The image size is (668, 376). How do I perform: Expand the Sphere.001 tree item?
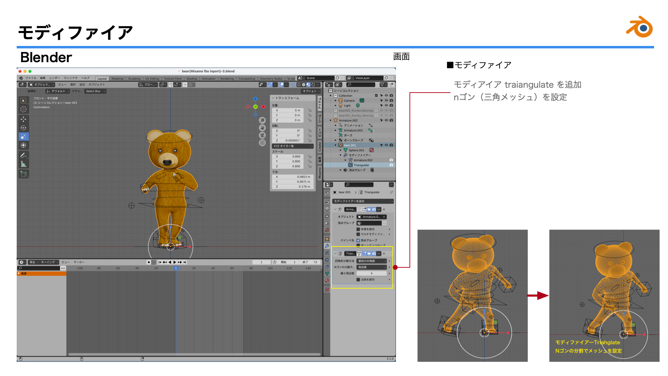click(341, 150)
